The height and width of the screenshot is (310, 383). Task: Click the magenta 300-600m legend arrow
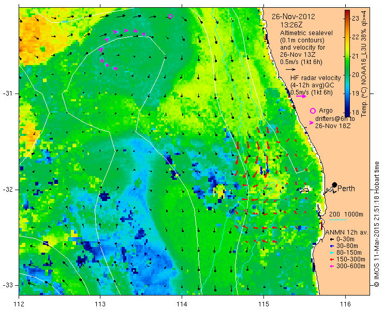pyautogui.click(x=331, y=266)
